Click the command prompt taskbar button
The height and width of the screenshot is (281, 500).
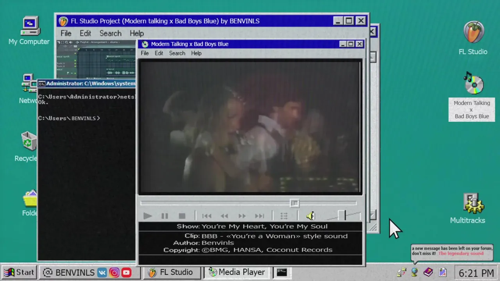coord(282,272)
